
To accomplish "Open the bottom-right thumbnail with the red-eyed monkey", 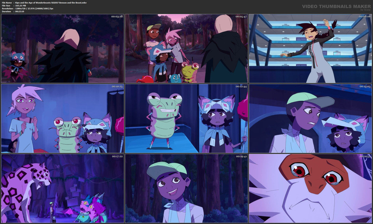I will pyautogui.click(x=310, y=188).
